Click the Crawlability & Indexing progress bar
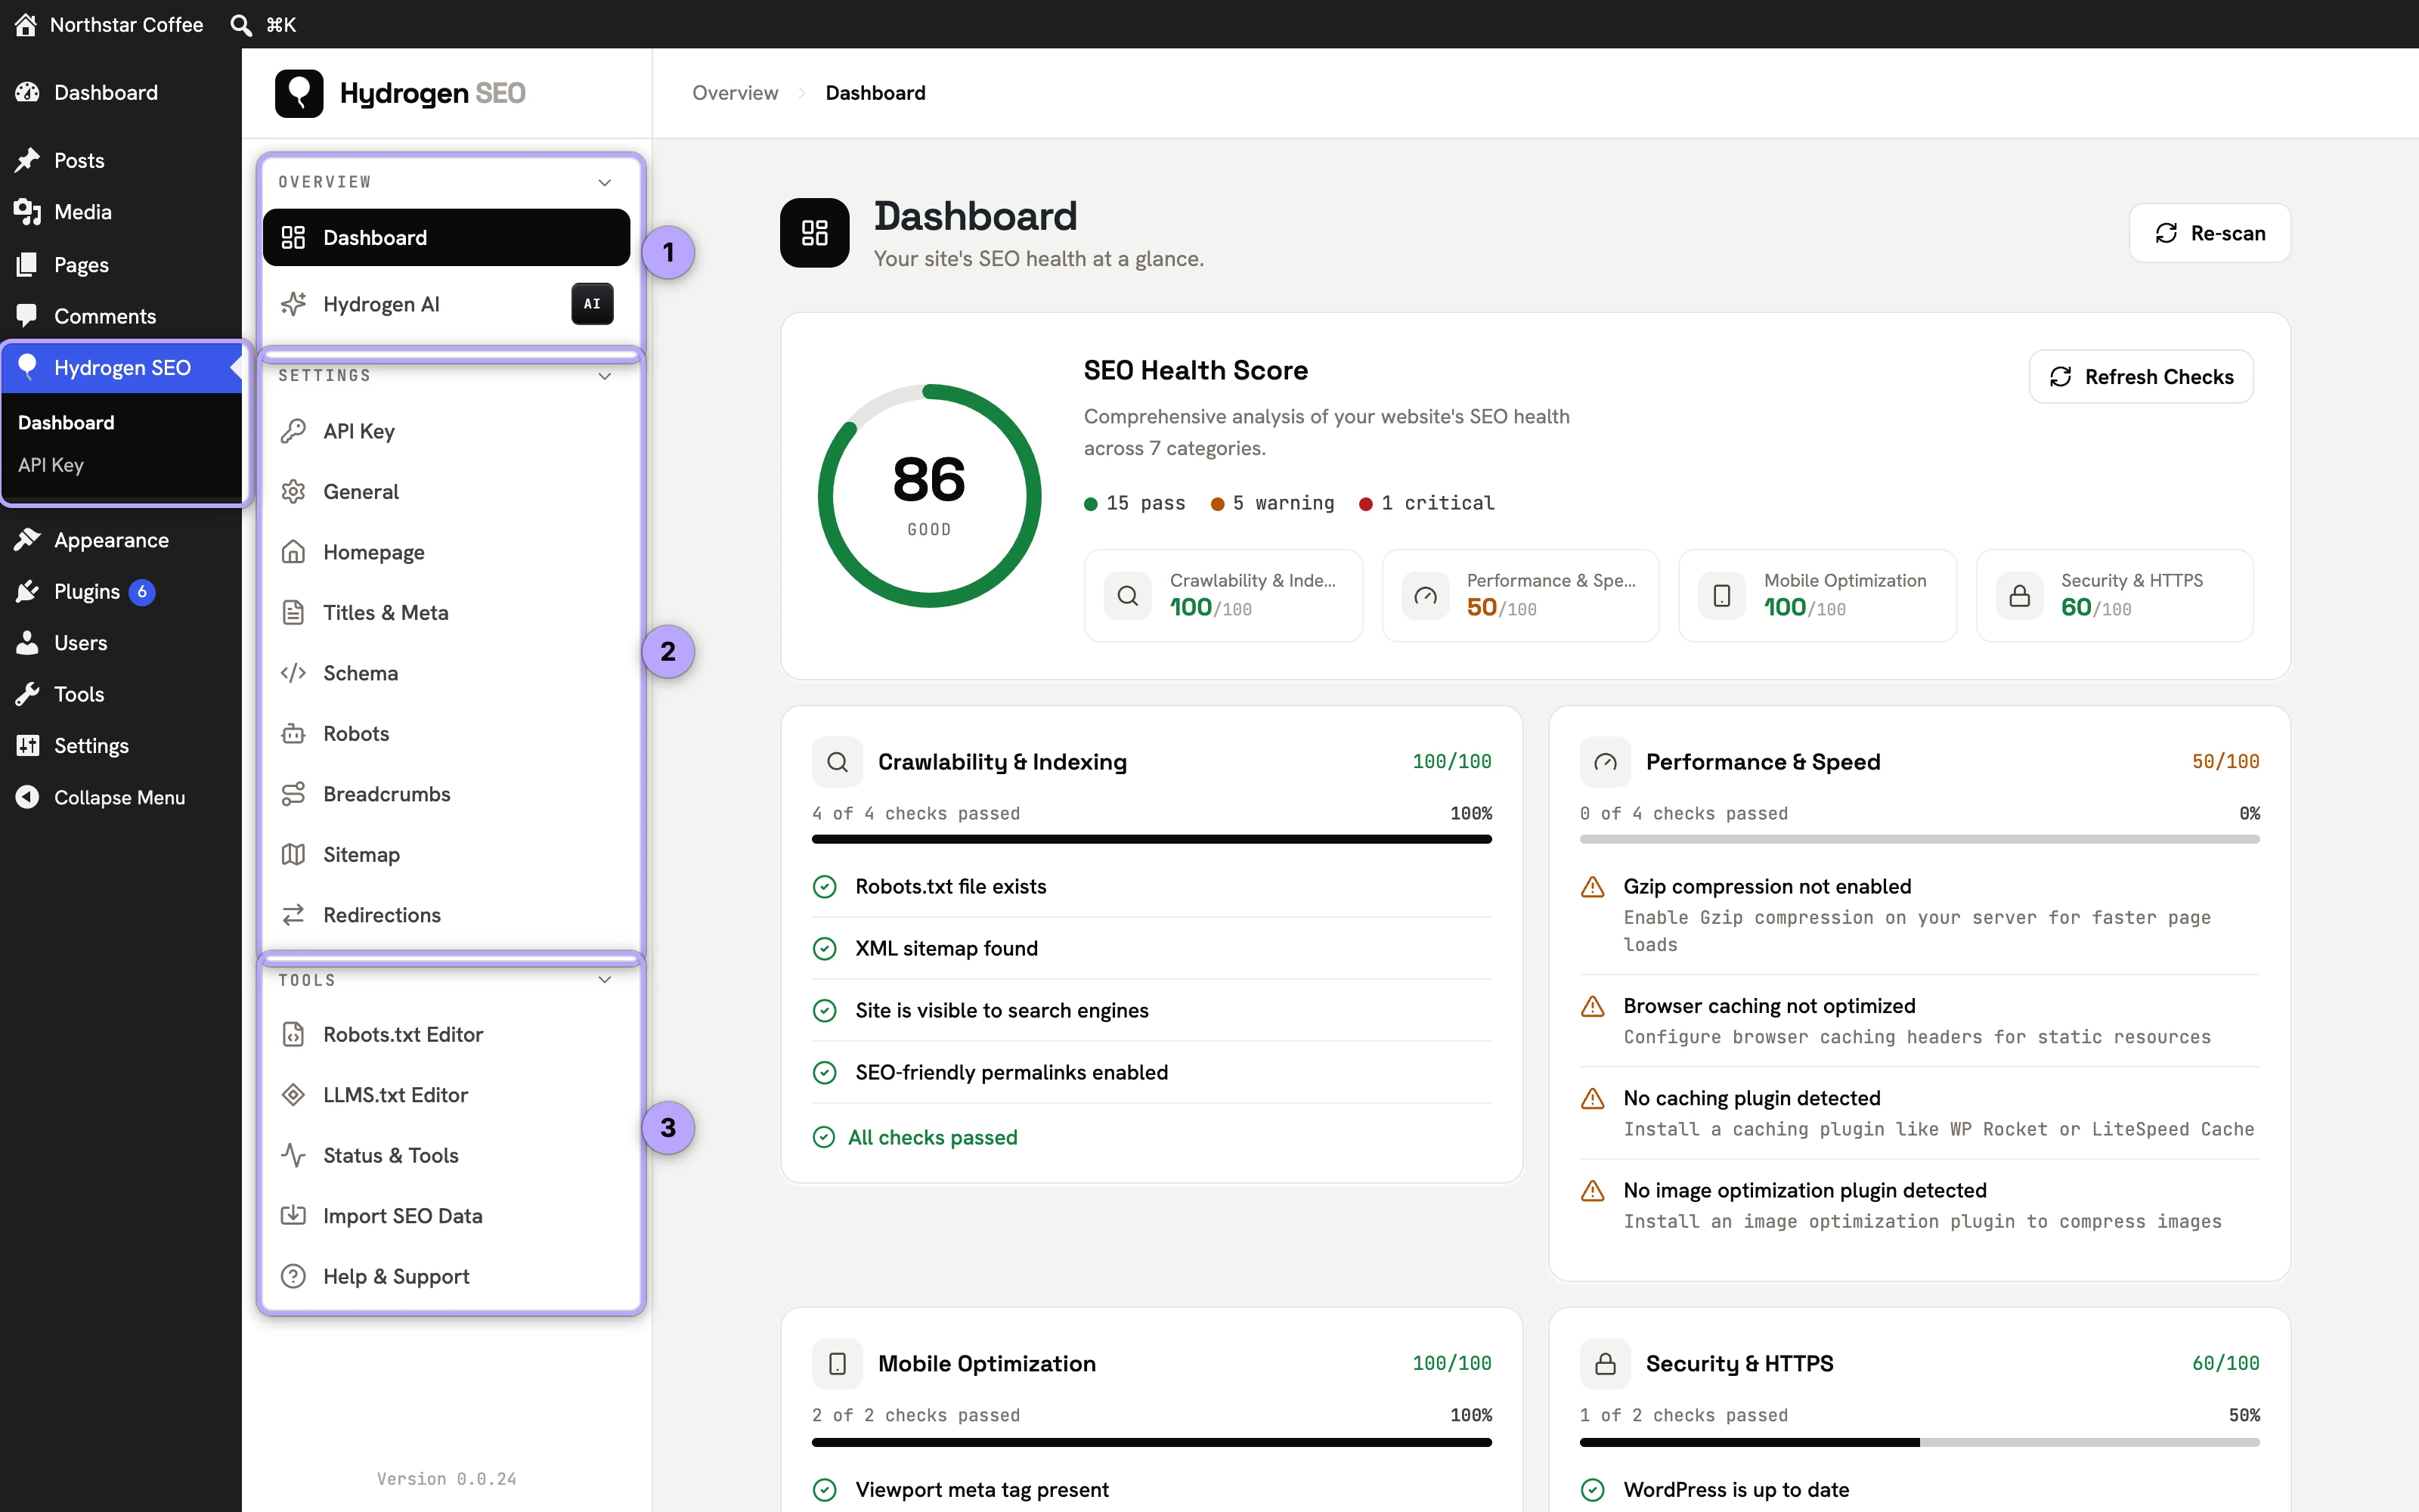The width and height of the screenshot is (2419, 1512). pyautogui.click(x=1151, y=839)
